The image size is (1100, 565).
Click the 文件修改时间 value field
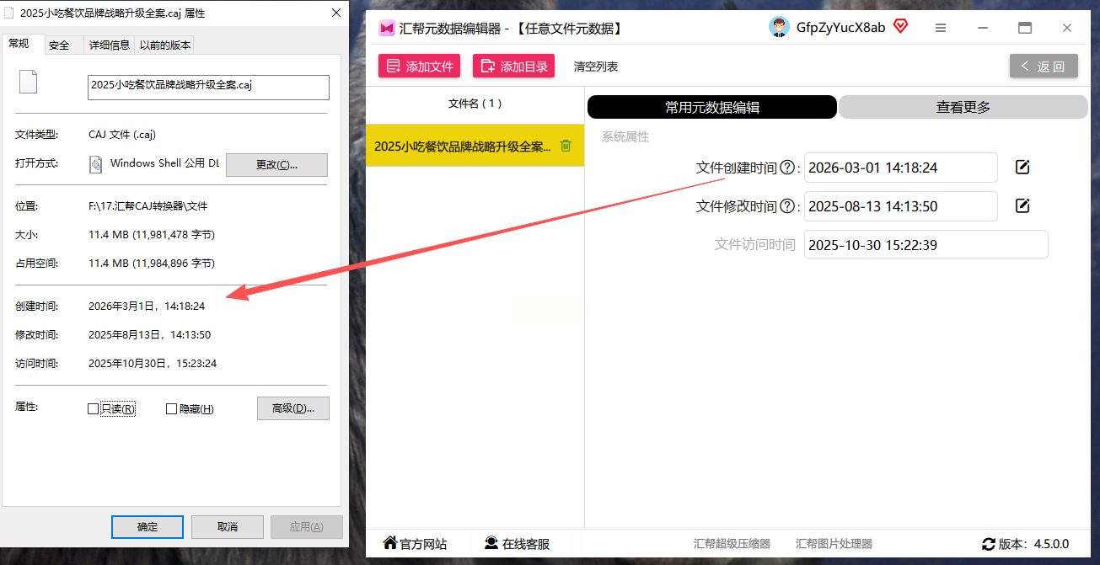click(901, 206)
